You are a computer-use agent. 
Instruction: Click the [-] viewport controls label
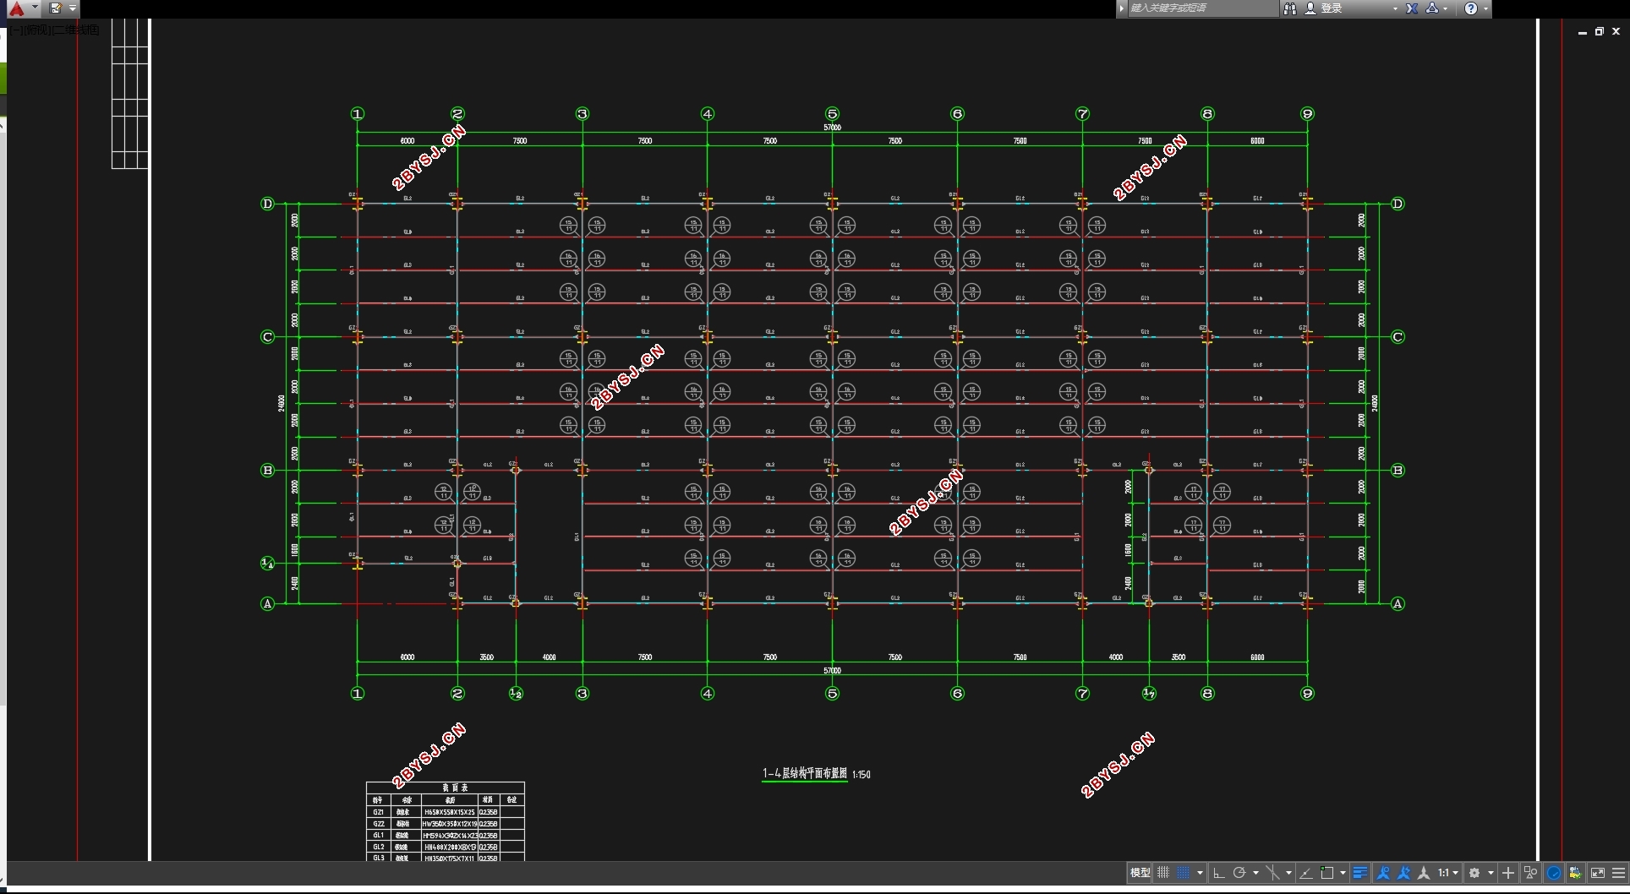17,30
